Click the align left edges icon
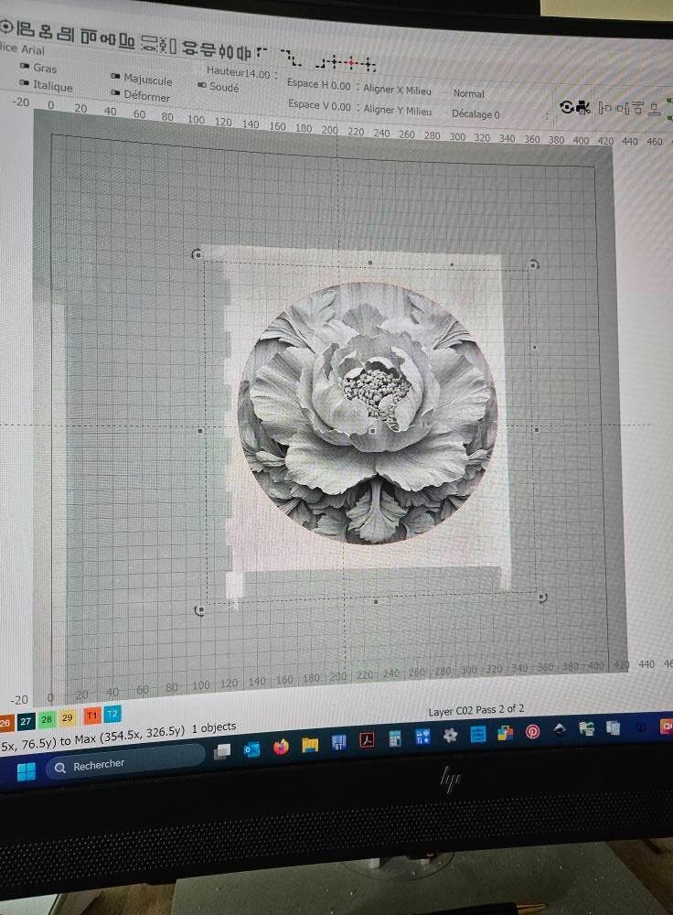The height and width of the screenshot is (915, 673). click(25, 29)
